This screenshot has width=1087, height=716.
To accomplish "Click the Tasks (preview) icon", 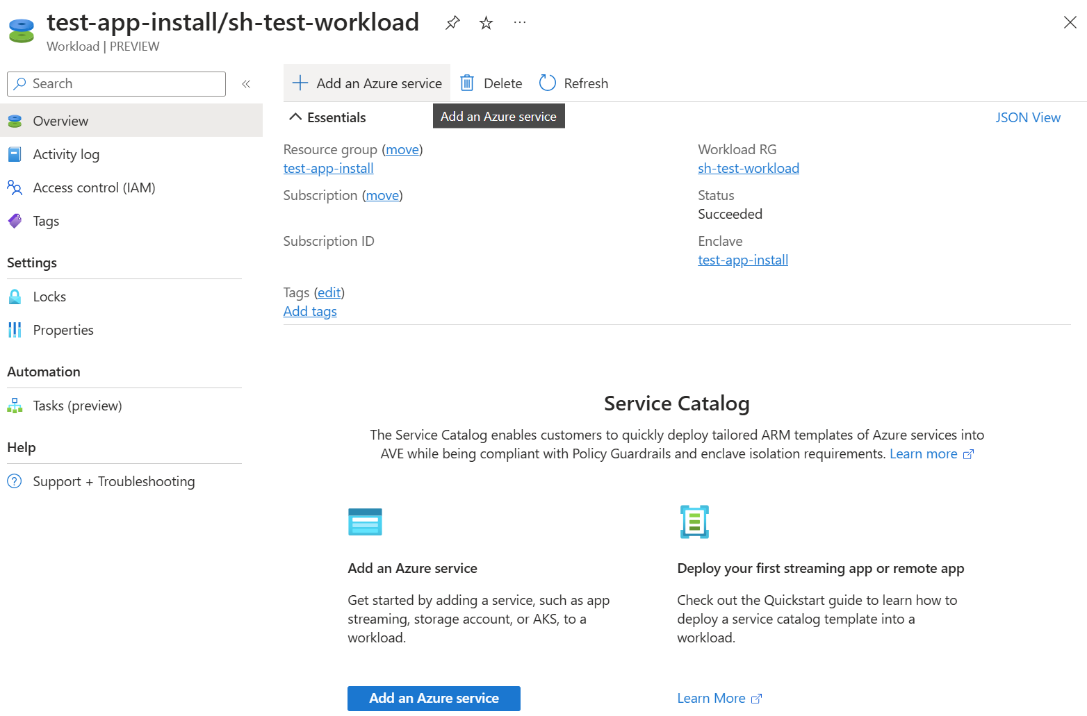I will click(15, 406).
